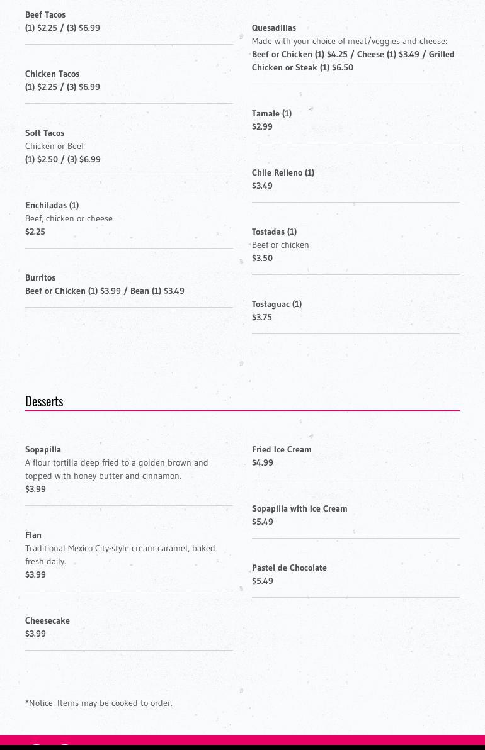Click the cooked-to-order notice text
The height and width of the screenshot is (750, 485).
[99, 703]
